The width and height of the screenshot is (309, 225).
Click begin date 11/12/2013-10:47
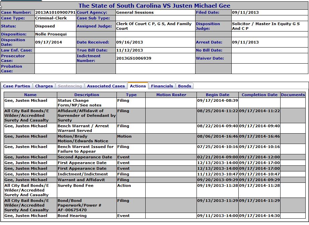tap(217, 174)
